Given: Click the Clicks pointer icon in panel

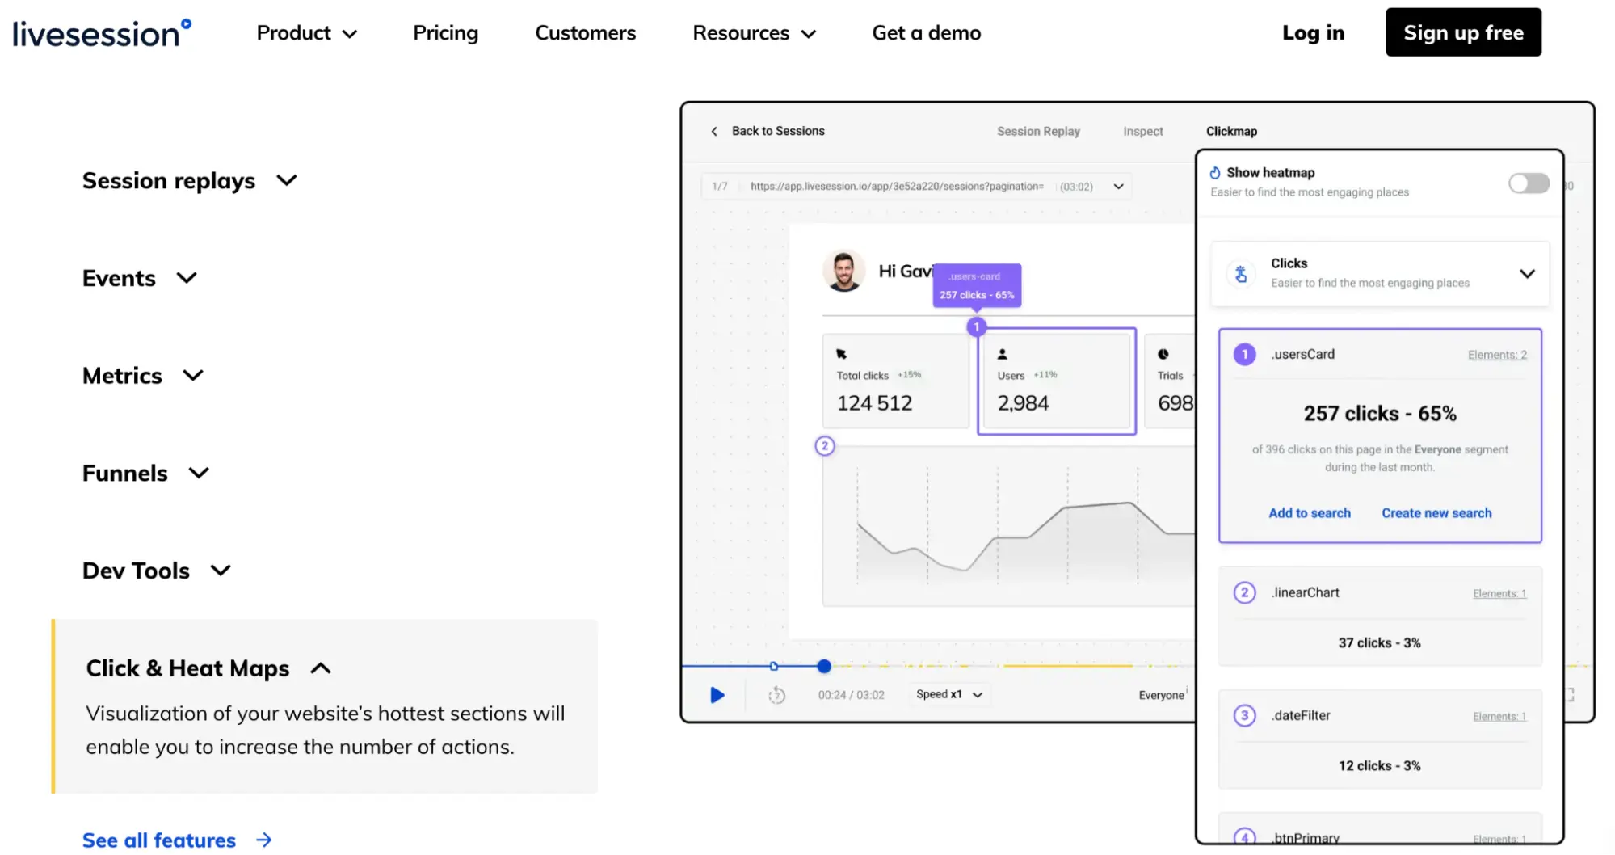Looking at the screenshot, I should (x=1241, y=274).
